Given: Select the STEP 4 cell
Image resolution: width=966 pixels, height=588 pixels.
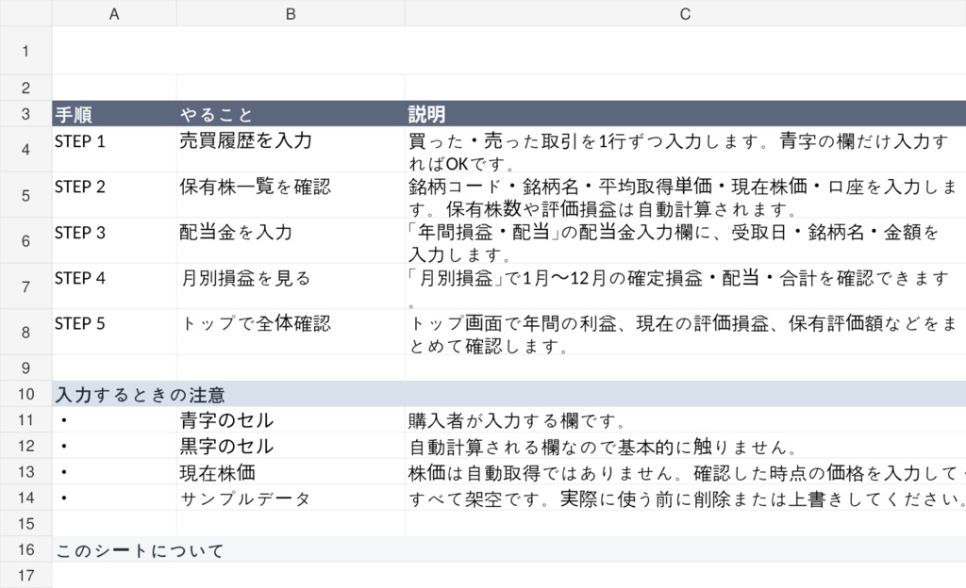Looking at the screenshot, I should (114, 286).
